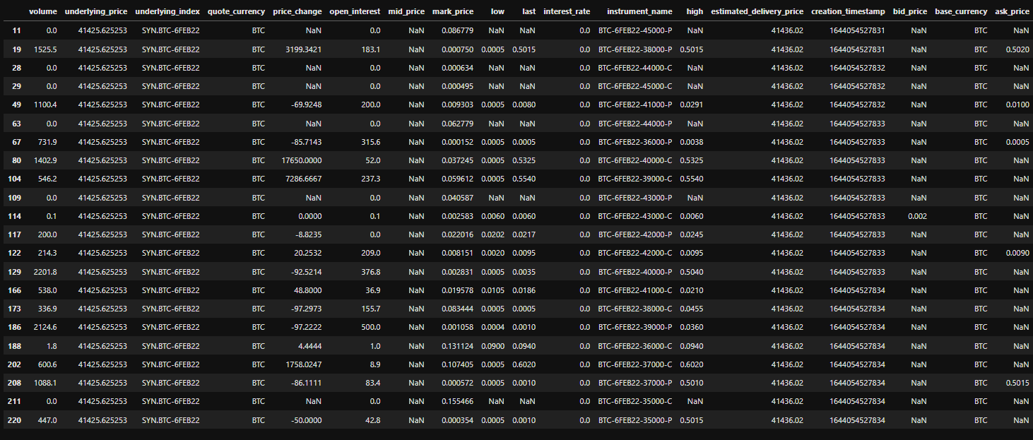This screenshot has width=1033, height=440.
Task: Click ask_price value 0.0100
Action: pos(1017,105)
